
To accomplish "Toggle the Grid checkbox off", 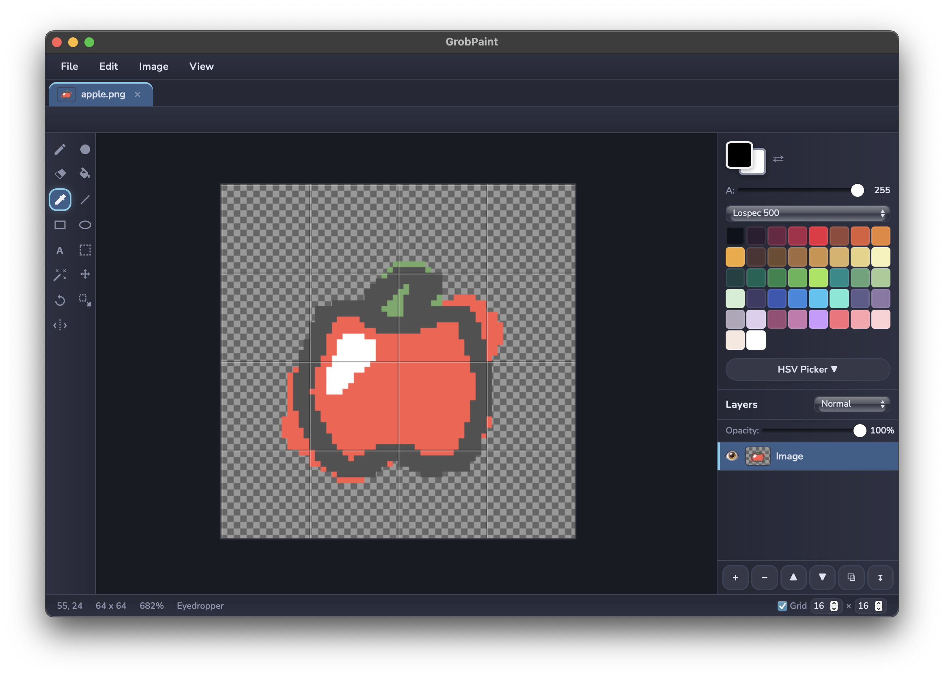I will [x=782, y=606].
